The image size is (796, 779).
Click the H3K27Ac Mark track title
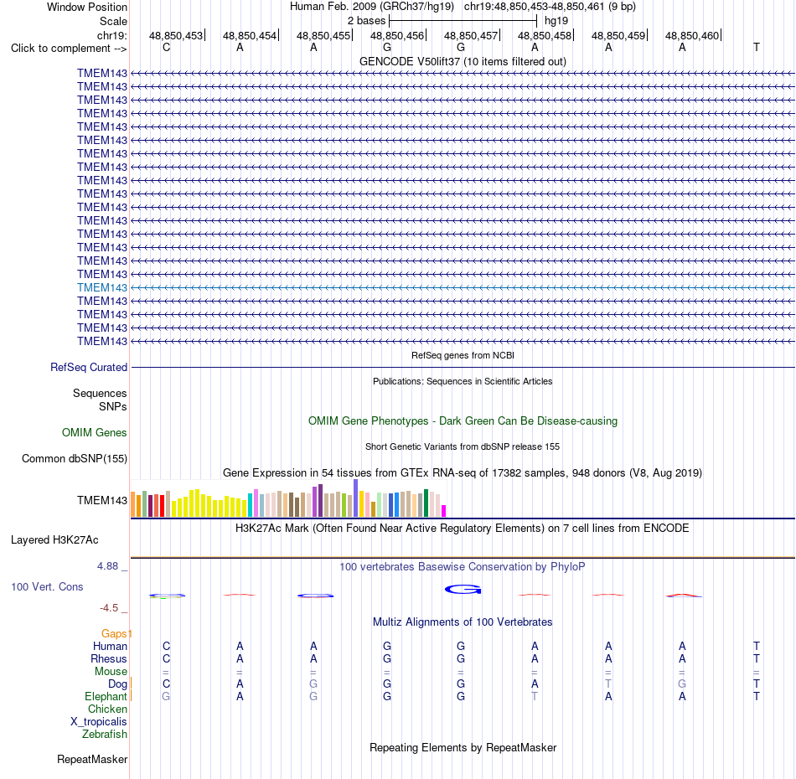(462, 529)
